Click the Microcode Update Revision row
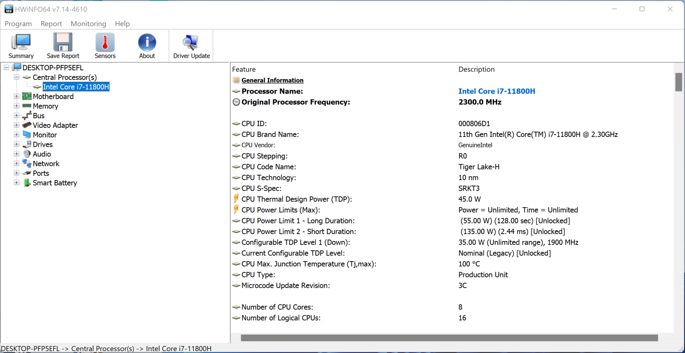 [452, 286]
